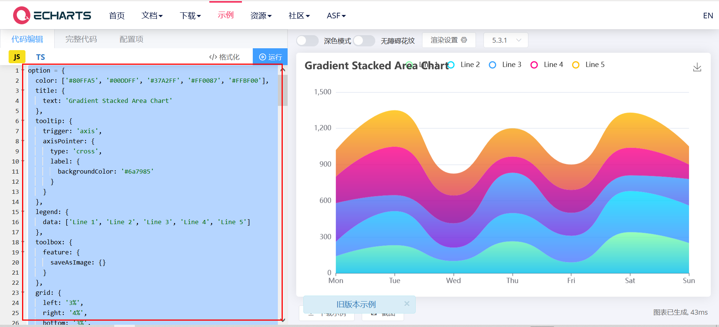Open 渲染设置 render settings
The image size is (719, 327).
tap(449, 40)
